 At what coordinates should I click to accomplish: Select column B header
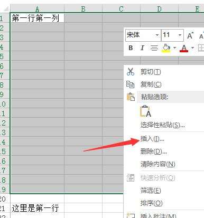(x=84, y=8)
